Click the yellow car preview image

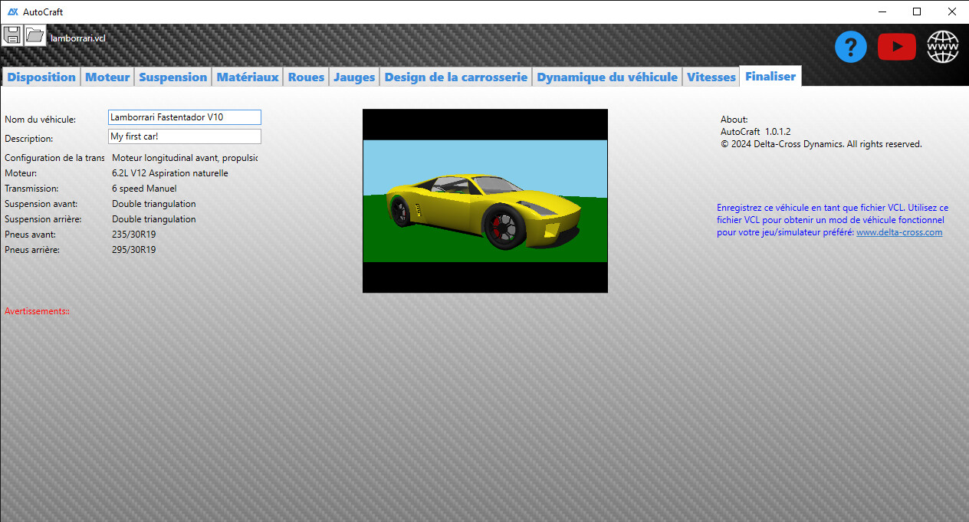coord(484,201)
